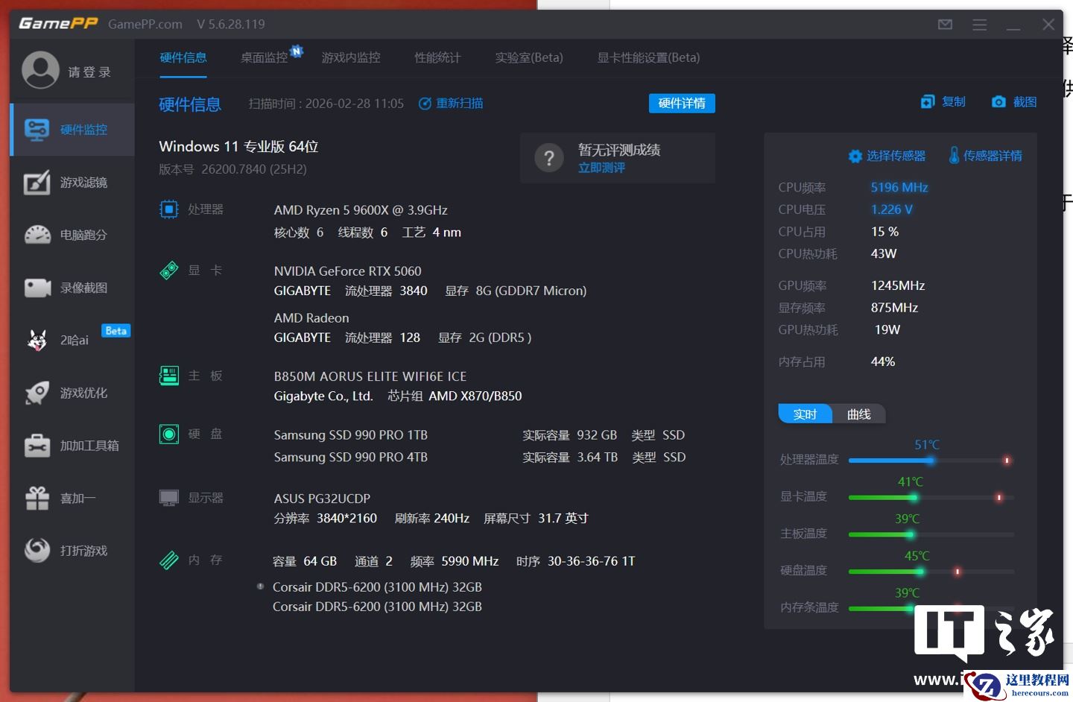Click the 复制 text button
Screen dimensions: 1073x702
tap(954, 102)
